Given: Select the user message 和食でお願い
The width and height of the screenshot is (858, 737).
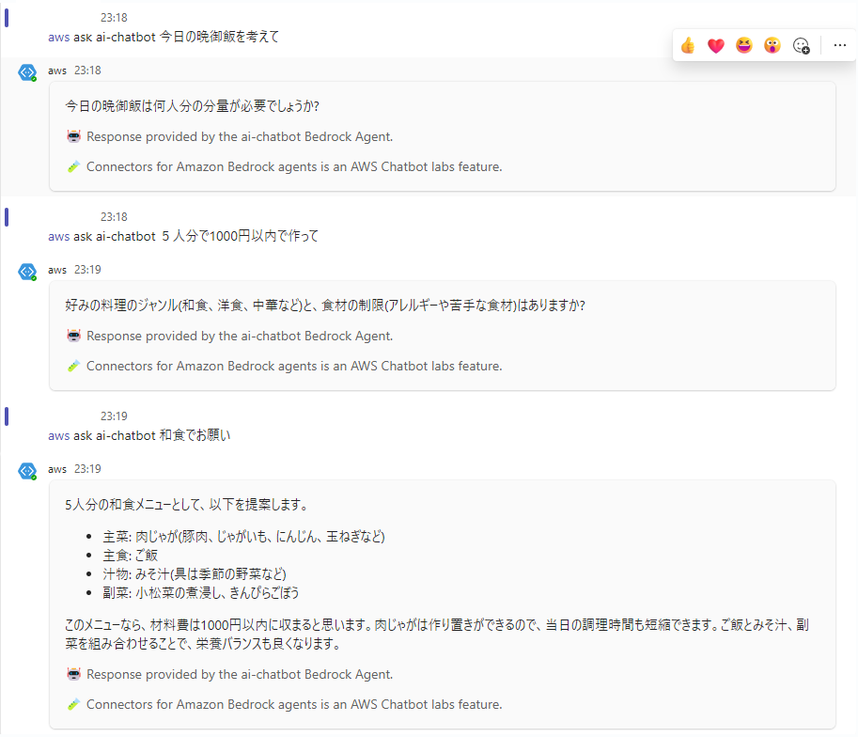Looking at the screenshot, I should coord(195,436).
